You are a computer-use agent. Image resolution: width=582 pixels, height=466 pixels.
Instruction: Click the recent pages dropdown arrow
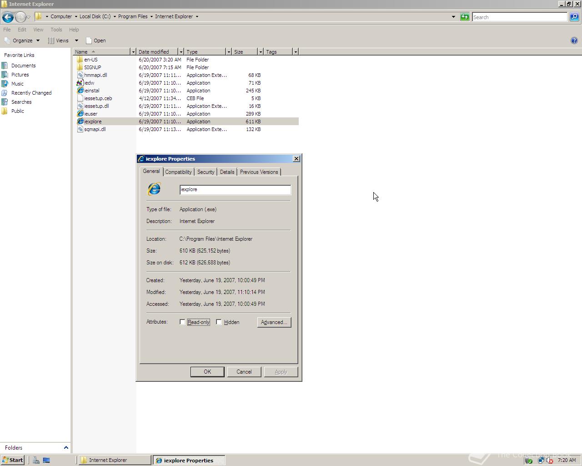(28, 17)
